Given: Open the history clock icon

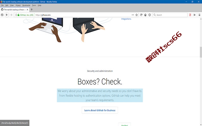Looking at the screenshot, I should coord(150,15).
